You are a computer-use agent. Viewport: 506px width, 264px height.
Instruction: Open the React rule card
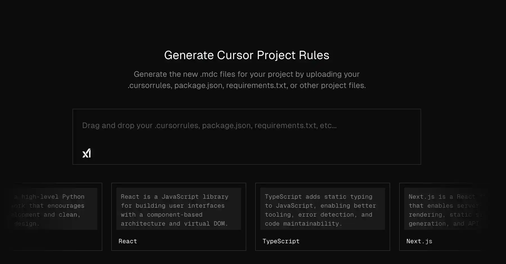(x=179, y=217)
